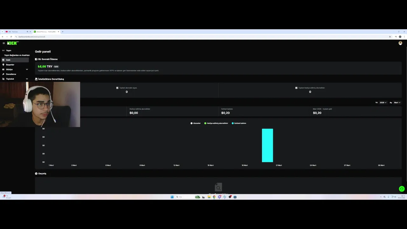Viewport: 407px width, 229px height.
Task: Click the Stüdyo icon in sidebar
Action: pyautogui.click(x=3, y=69)
